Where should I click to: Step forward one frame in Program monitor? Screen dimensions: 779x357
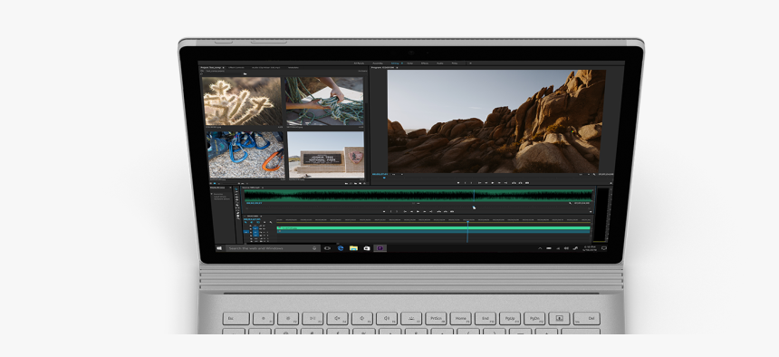pos(499,183)
